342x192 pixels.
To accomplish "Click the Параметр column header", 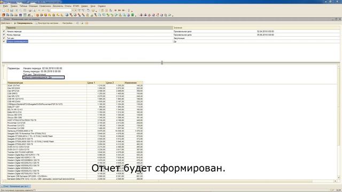I will (89, 28).
